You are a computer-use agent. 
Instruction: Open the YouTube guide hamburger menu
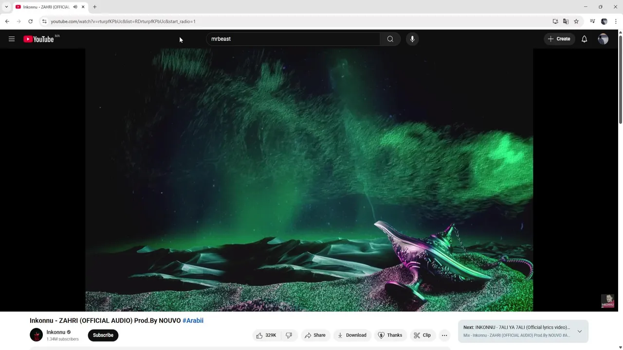[12, 39]
